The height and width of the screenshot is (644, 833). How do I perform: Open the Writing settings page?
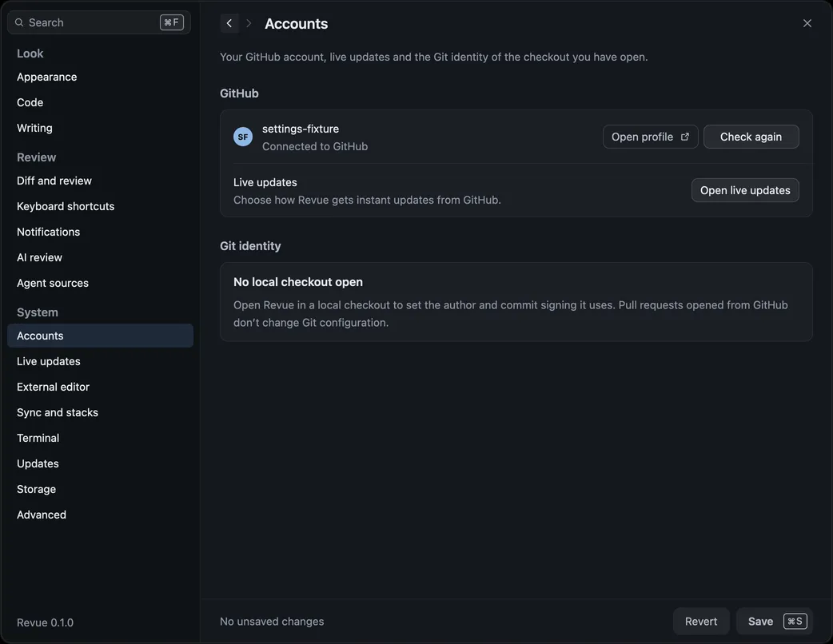point(101,128)
